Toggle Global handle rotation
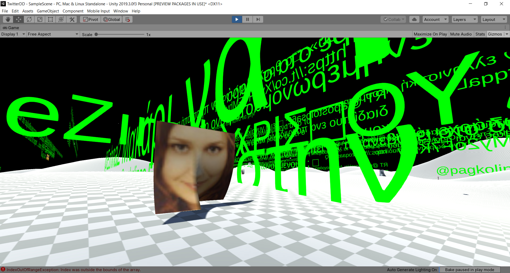Viewport: 510px width, 273px height. point(112,19)
